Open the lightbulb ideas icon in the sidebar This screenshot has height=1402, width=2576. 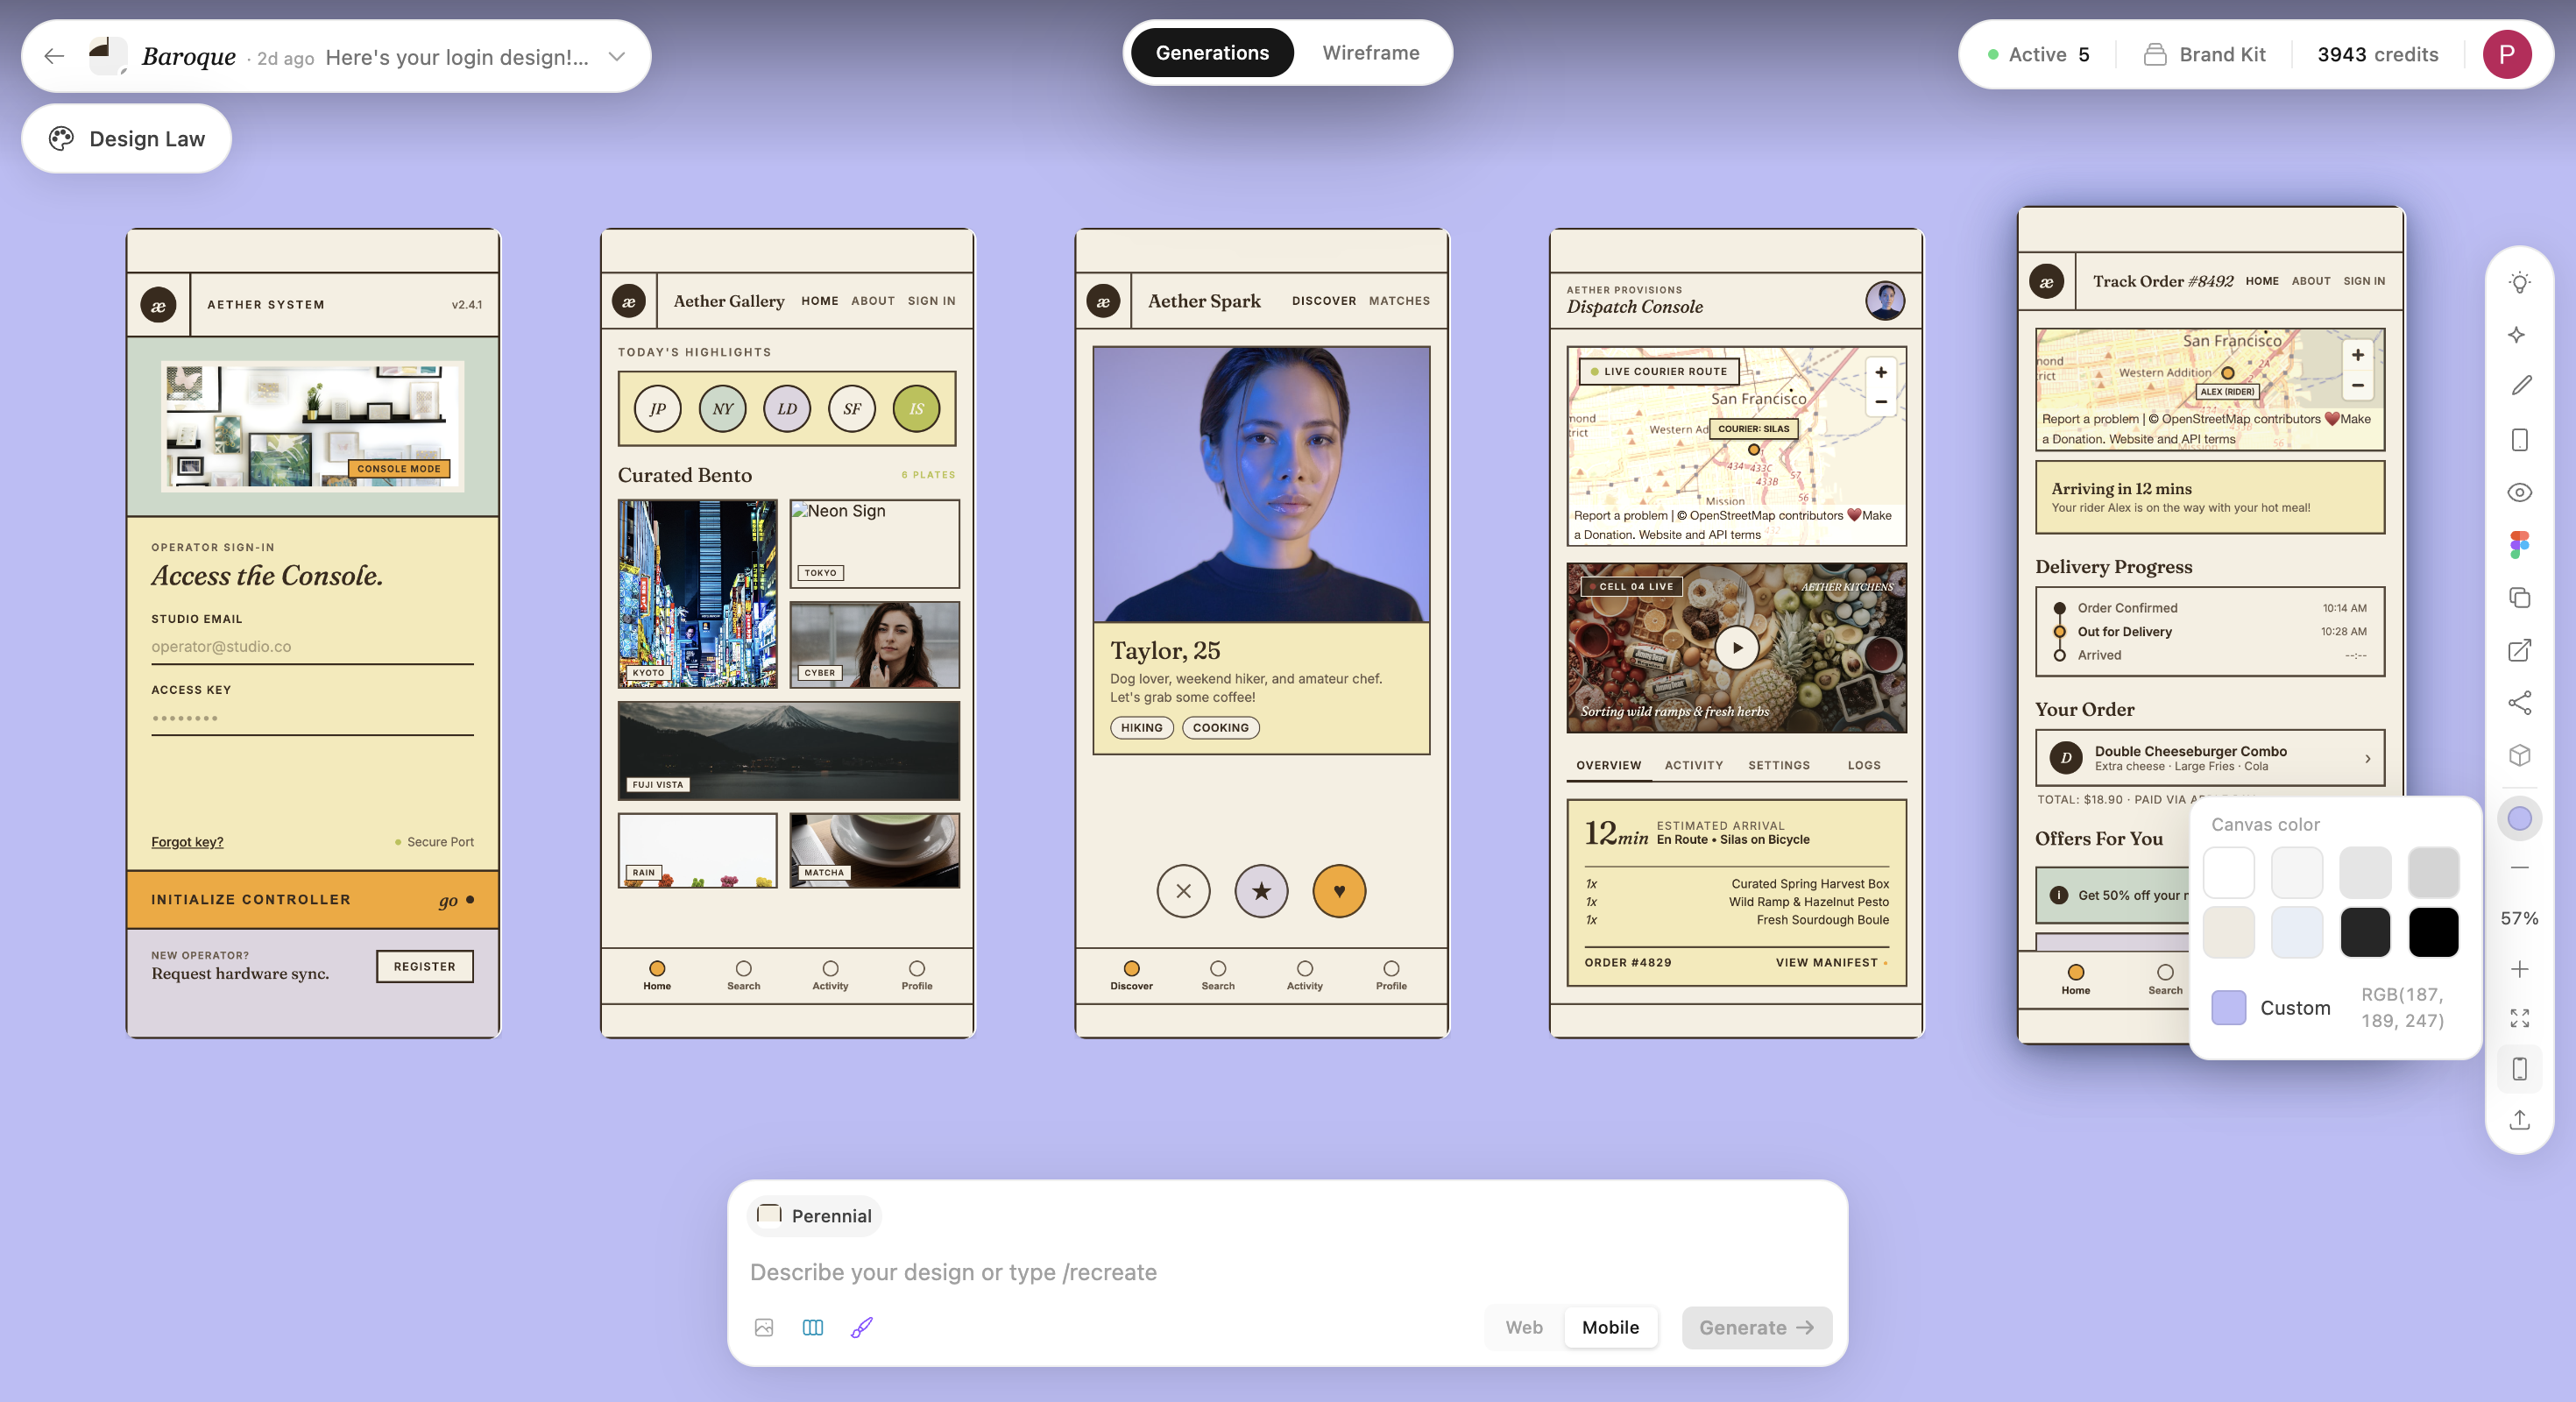coord(2519,282)
